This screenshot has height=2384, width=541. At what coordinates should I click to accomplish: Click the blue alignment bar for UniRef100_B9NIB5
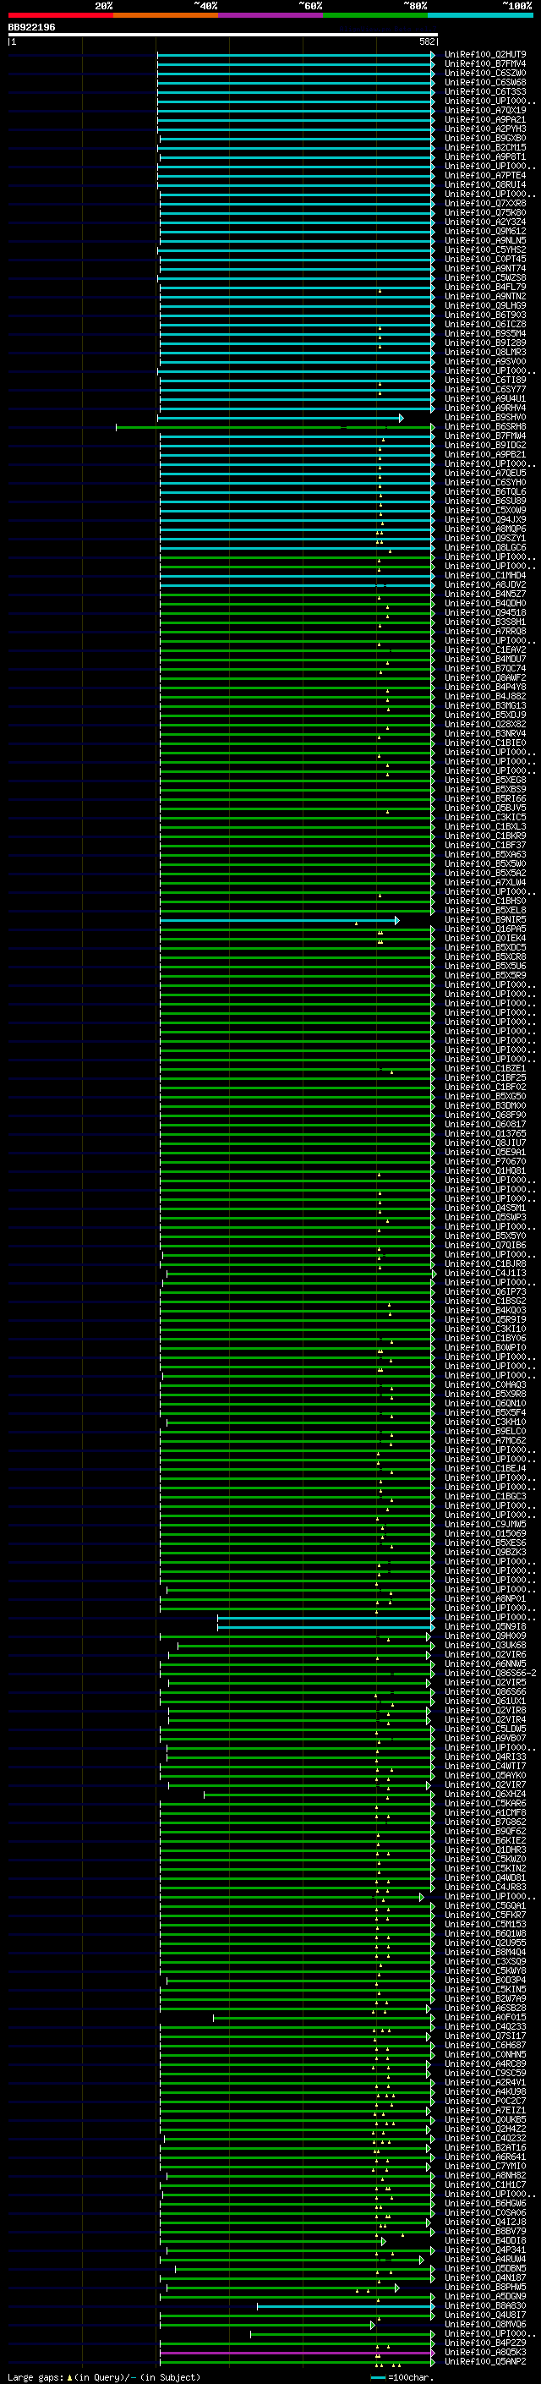(279, 920)
